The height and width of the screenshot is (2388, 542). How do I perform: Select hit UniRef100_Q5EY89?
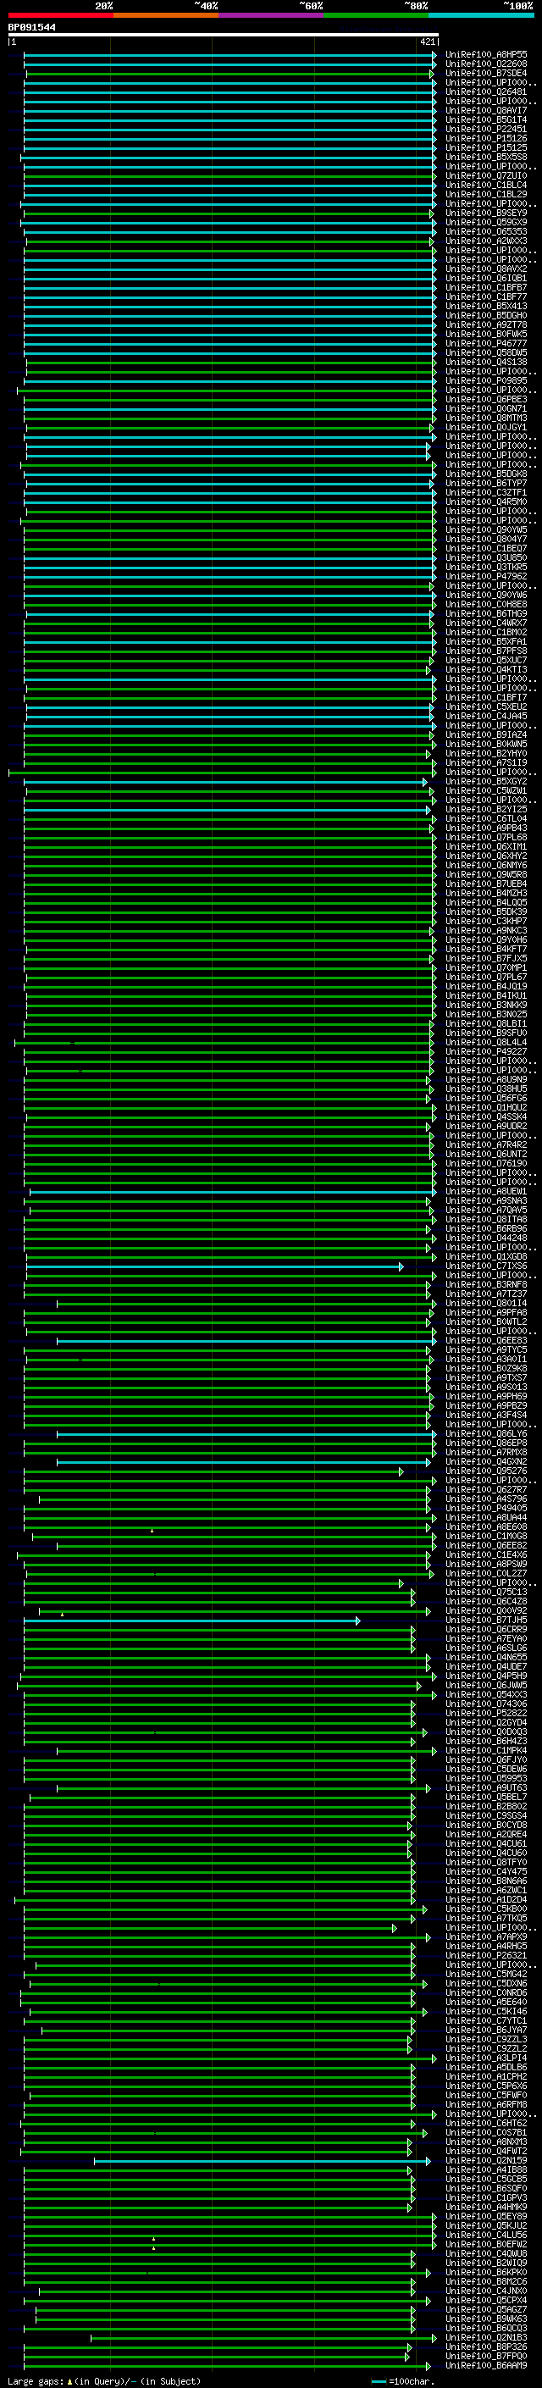pyautogui.click(x=485, y=2217)
